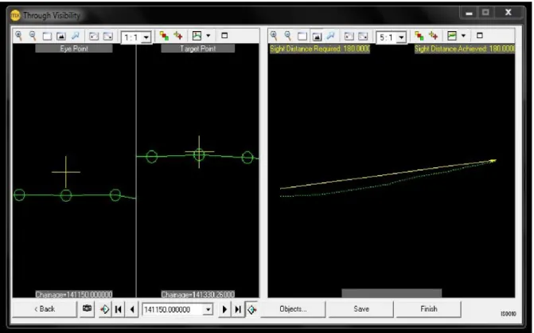Toggle fit-view picture icon in right toolbar
This screenshot has width=534, height=333.
317,36
